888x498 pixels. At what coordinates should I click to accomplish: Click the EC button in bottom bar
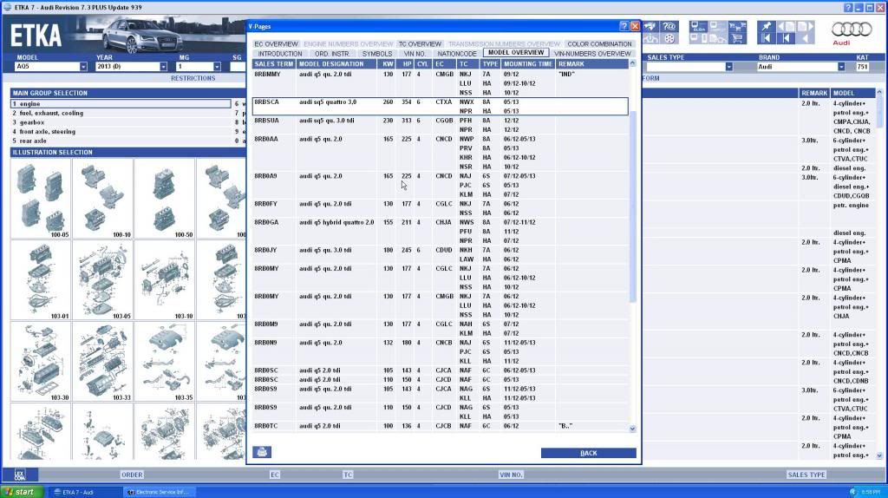[x=275, y=475]
